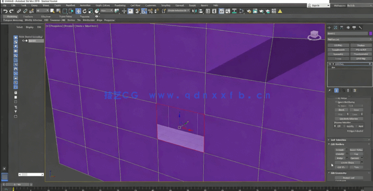Open the Help menu
This screenshot has width=373, height=191.
click(215, 5)
